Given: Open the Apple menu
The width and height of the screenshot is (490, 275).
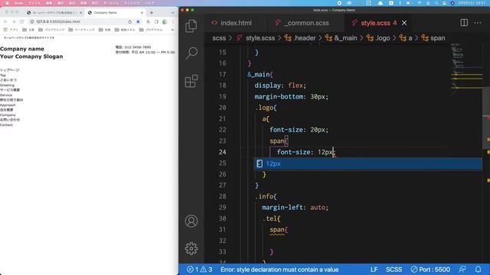Looking at the screenshot, I should point(7,3).
